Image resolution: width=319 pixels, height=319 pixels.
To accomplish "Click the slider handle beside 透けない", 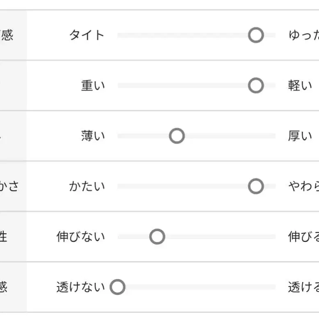I will [x=117, y=287].
